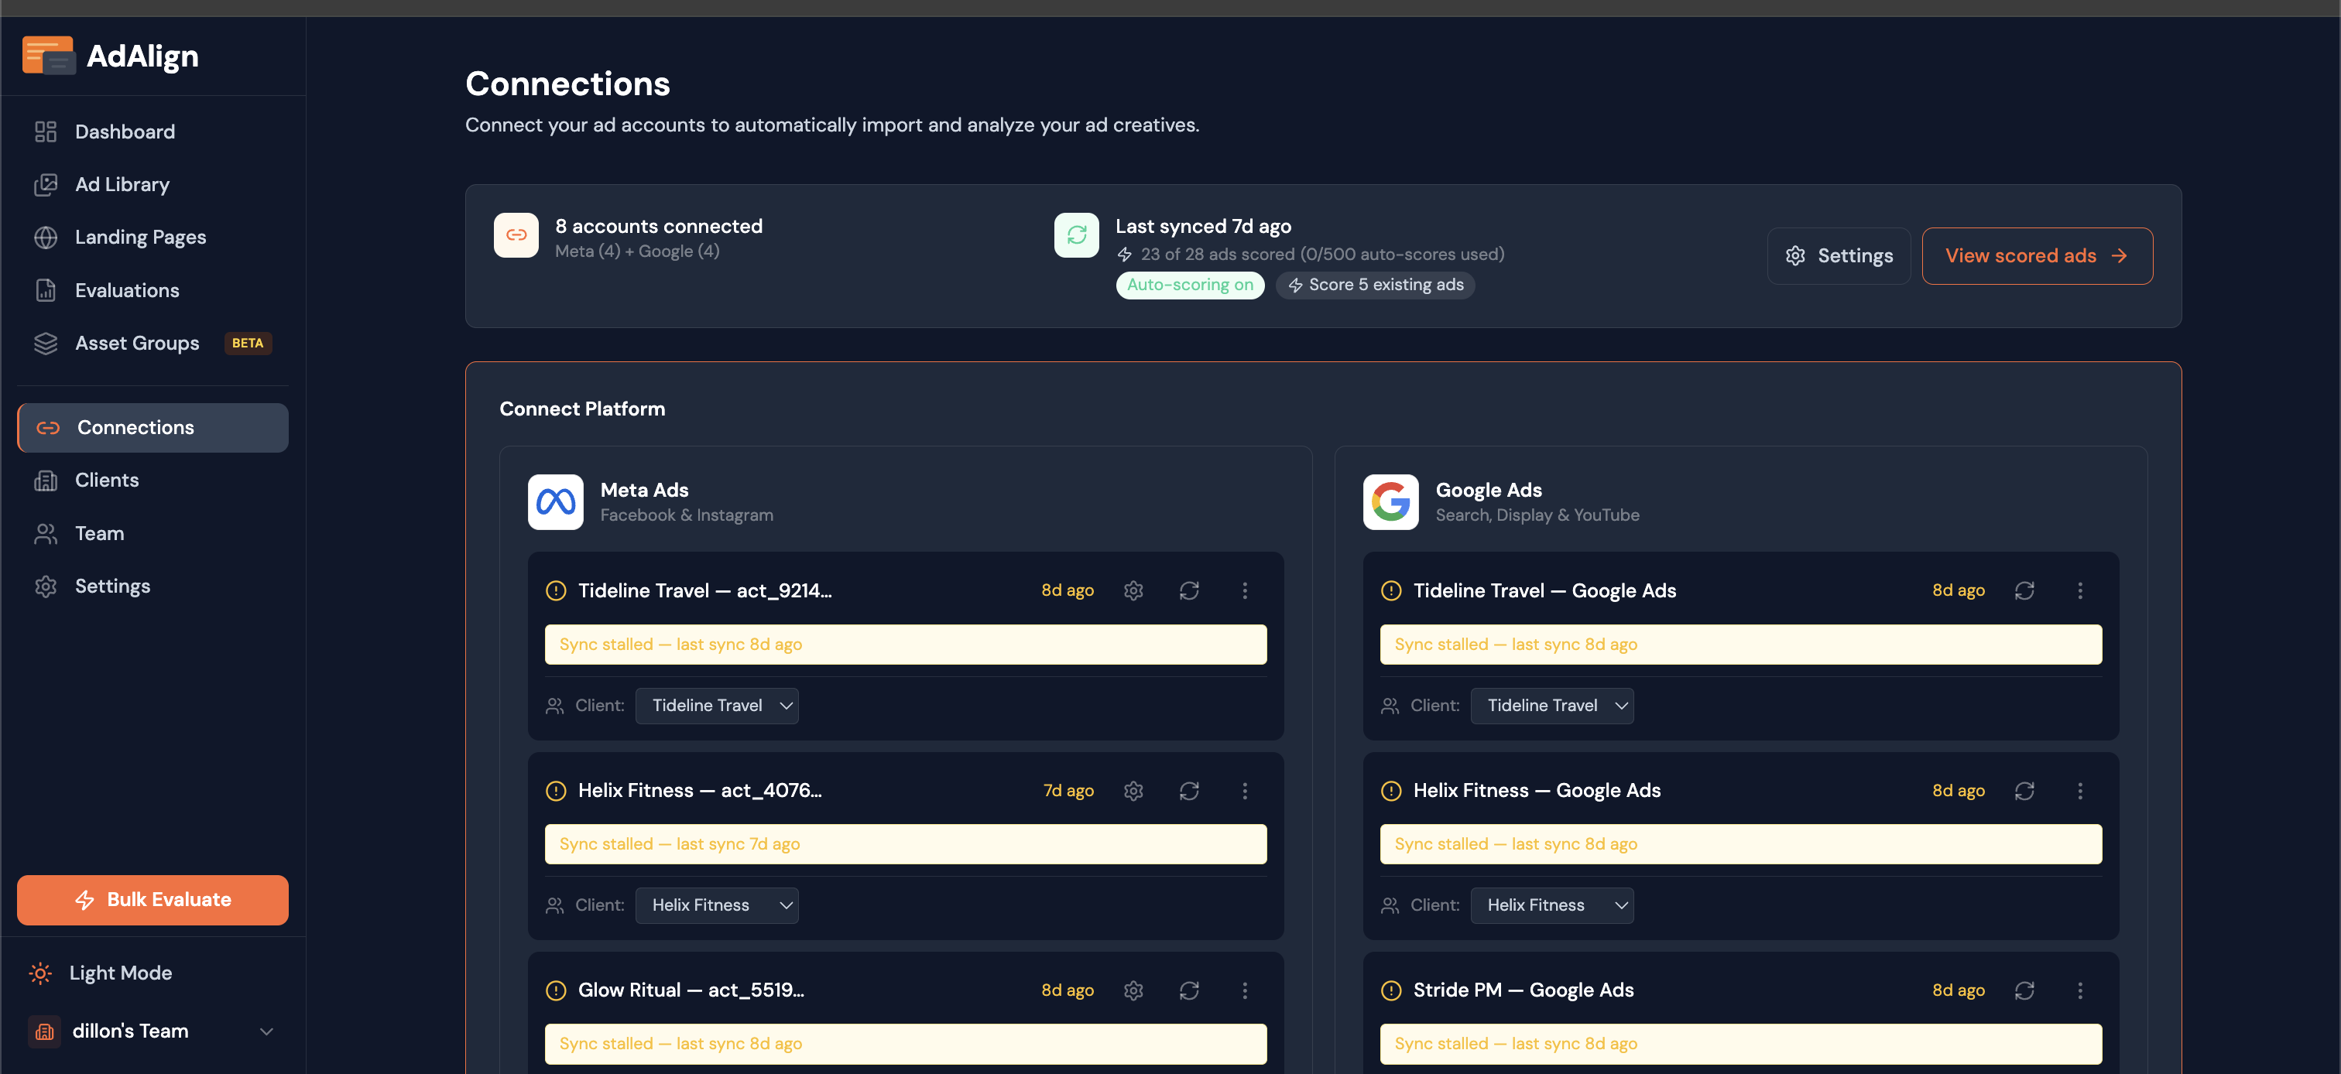Click warning icon beside Helix Fitness Google Ads
Screen dimensions: 2341x1074
[1391, 791]
